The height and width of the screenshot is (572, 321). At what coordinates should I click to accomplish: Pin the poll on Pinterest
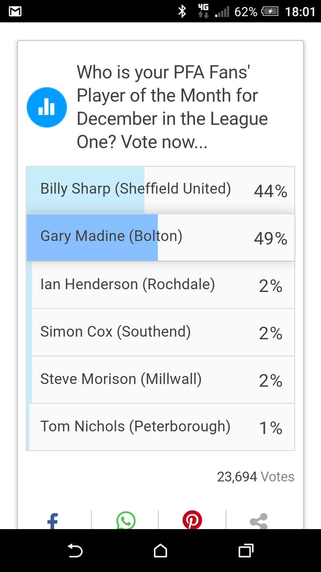pyautogui.click(x=192, y=521)
